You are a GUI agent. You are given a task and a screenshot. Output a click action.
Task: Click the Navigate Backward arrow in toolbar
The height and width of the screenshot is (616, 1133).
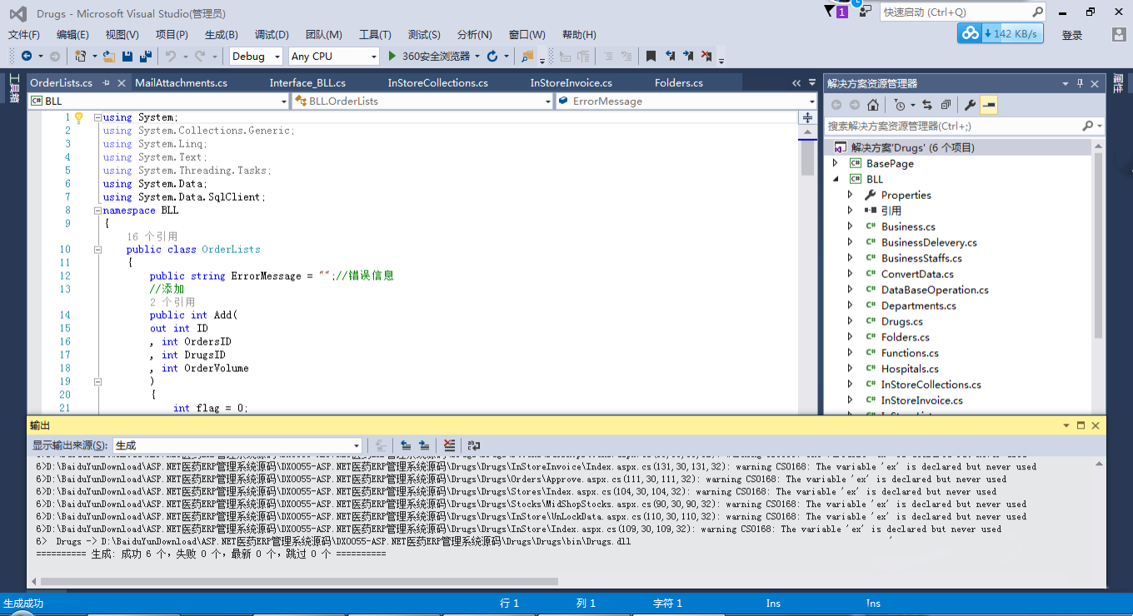click(27, 56)
